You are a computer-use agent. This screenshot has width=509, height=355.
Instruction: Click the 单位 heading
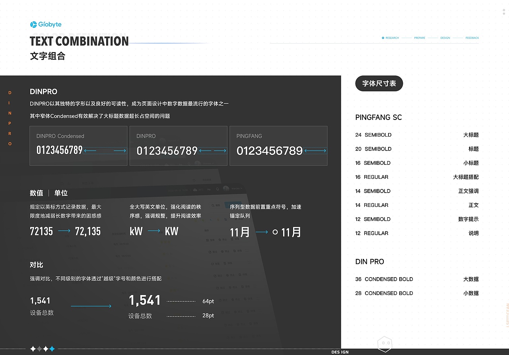[61, 193]
